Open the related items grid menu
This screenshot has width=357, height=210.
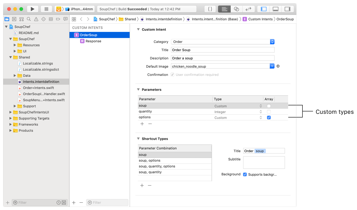tap(74, 19)
